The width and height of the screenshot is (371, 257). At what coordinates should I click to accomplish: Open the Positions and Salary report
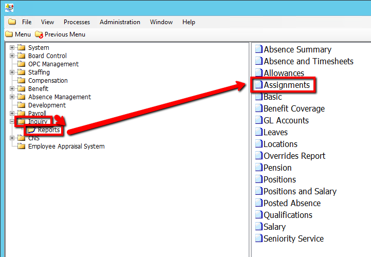point(300,191)
